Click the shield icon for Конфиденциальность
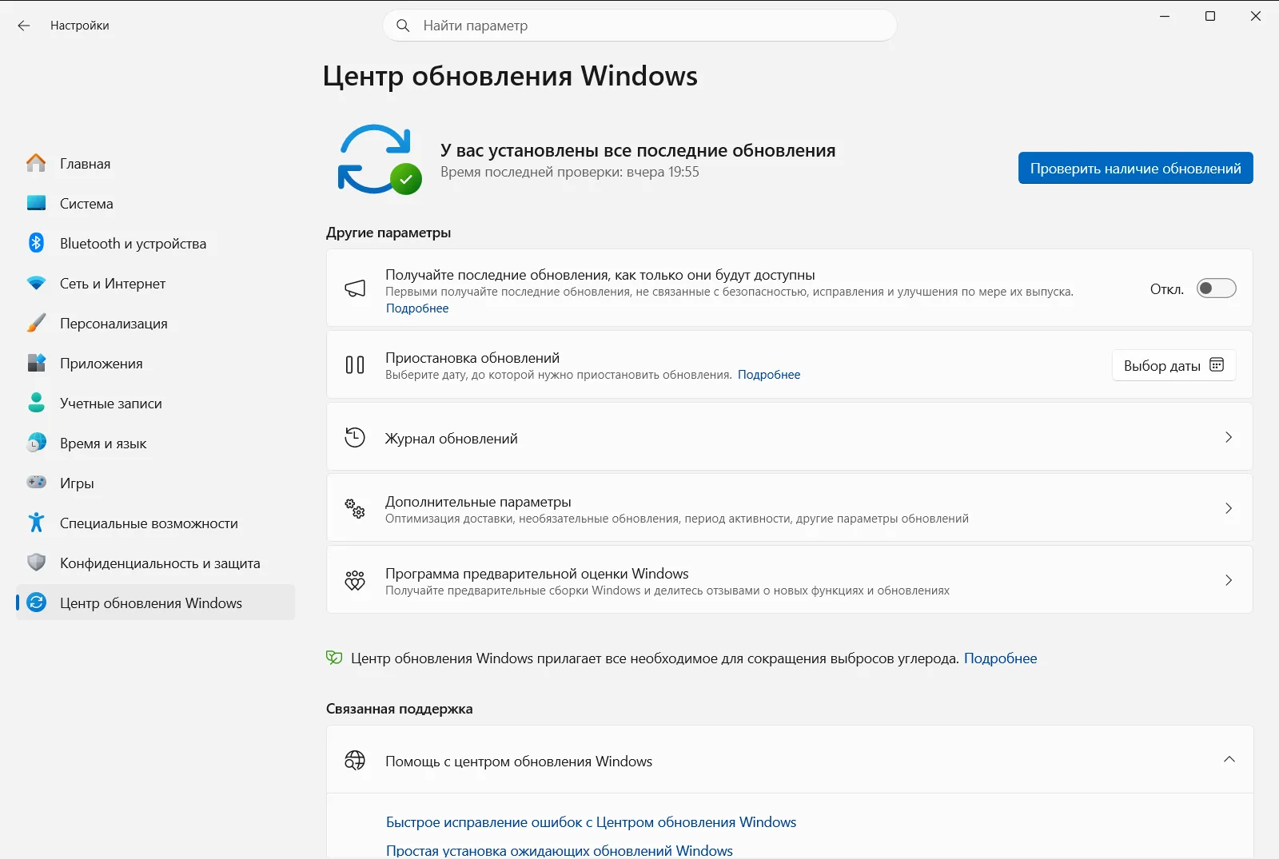The image size is (1279, 859). pos(36,563)
